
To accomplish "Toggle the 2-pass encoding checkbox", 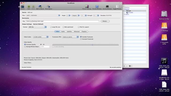I will 53,47.
